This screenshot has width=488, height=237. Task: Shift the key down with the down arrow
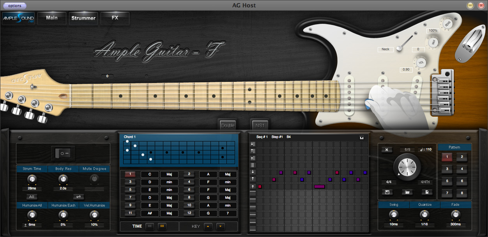[220, 226]
